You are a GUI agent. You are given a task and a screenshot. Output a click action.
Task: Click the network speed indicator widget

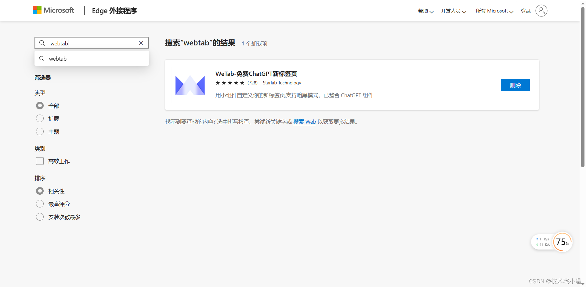pos(543,242)
